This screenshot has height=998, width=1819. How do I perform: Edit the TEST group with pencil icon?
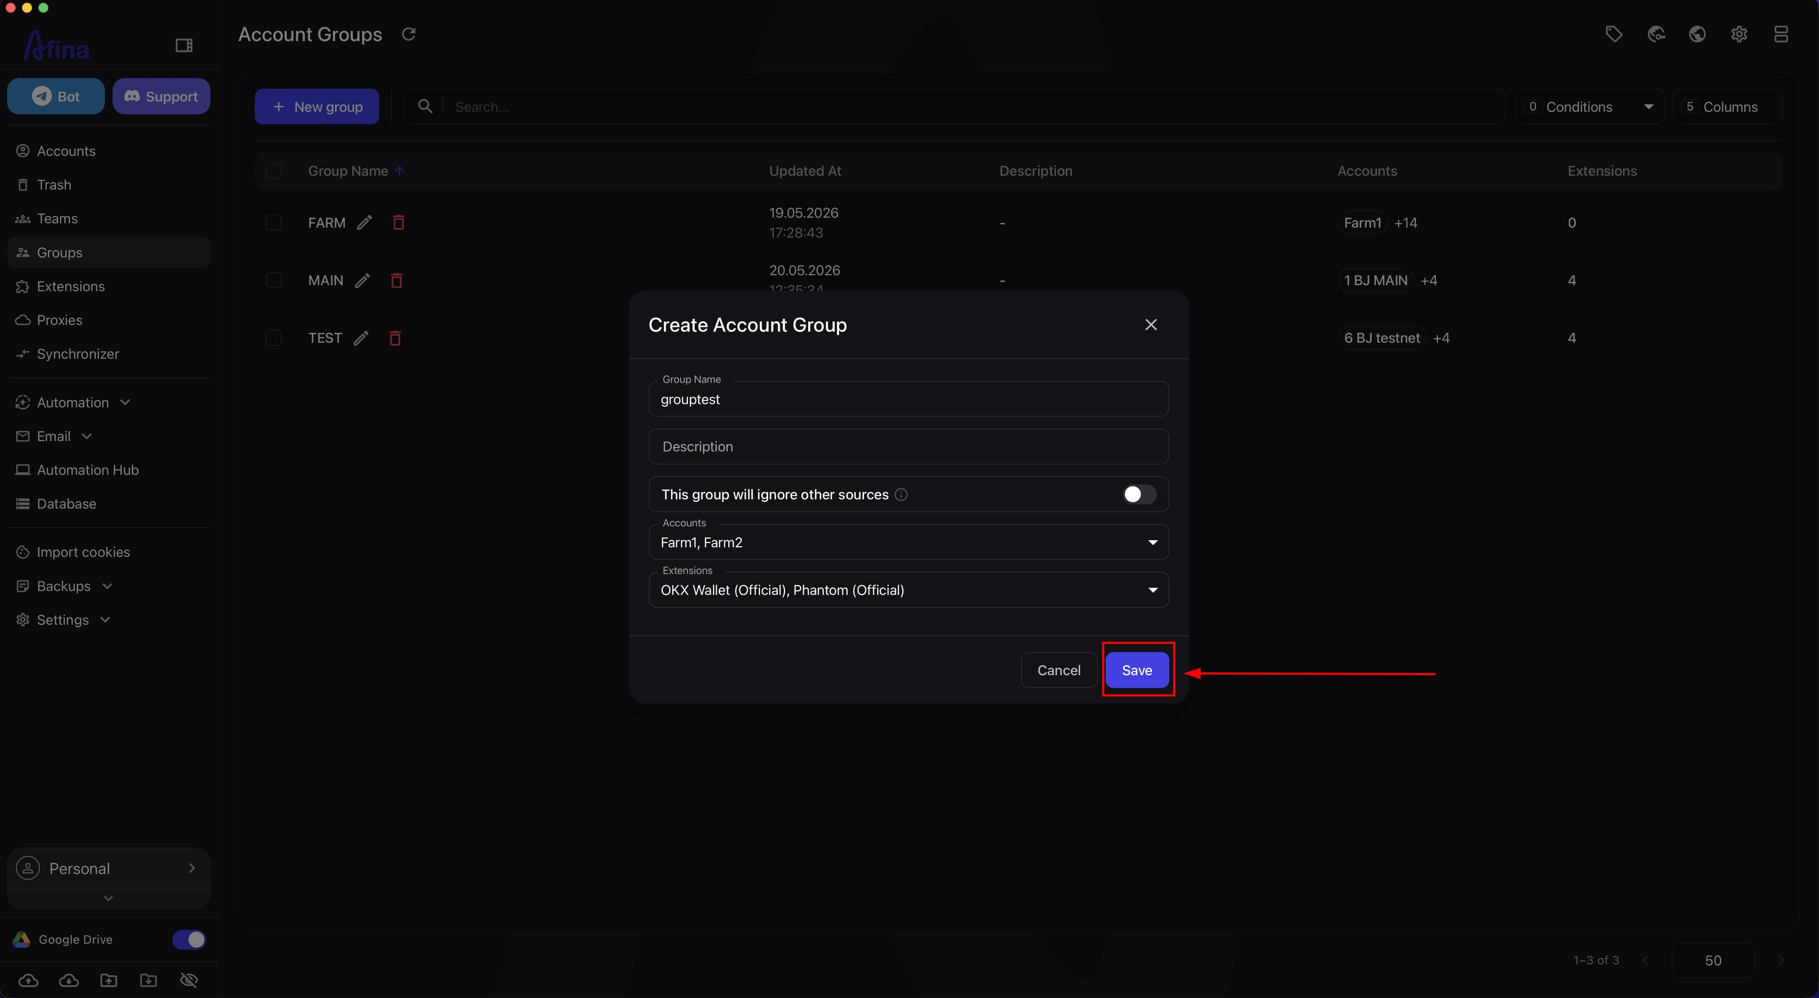point(361,338)
